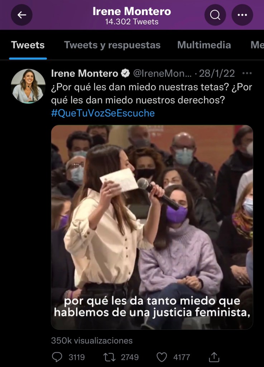Retweet using the retweet arrows icon
The width and height of the screenshot is (264, 367).
(x=110, y=357)
